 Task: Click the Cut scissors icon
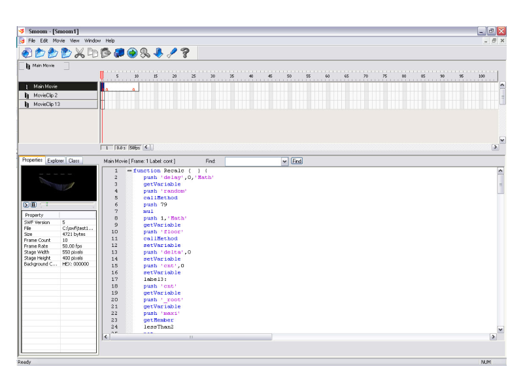coord(80,53)
